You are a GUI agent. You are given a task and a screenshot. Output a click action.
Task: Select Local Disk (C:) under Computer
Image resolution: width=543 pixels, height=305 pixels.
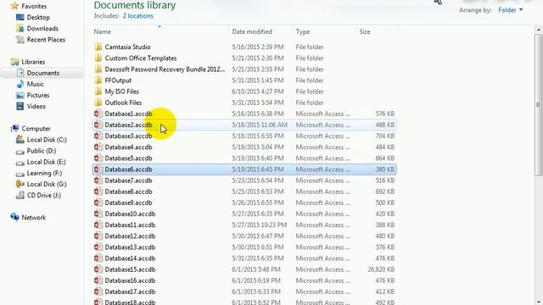47,140
